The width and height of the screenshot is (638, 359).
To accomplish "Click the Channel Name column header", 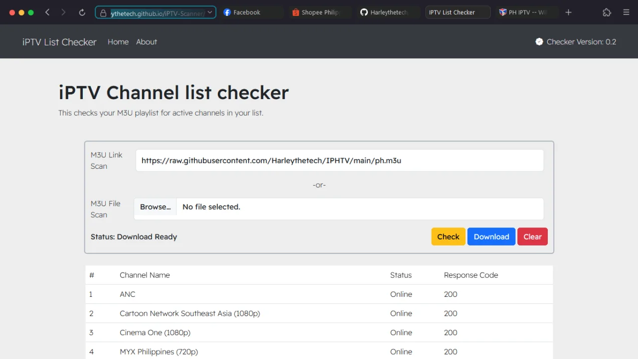I will click(145, 275).
